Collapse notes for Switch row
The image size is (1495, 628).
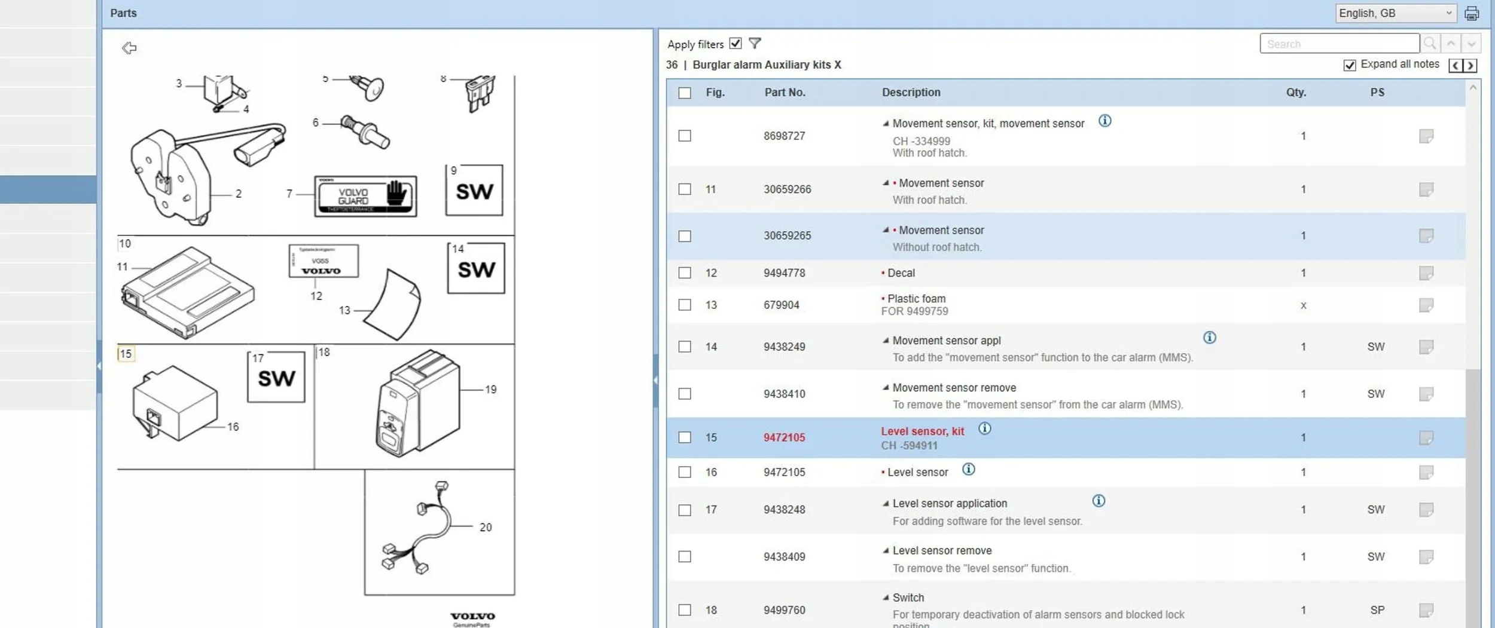click(x=886, y=598)
